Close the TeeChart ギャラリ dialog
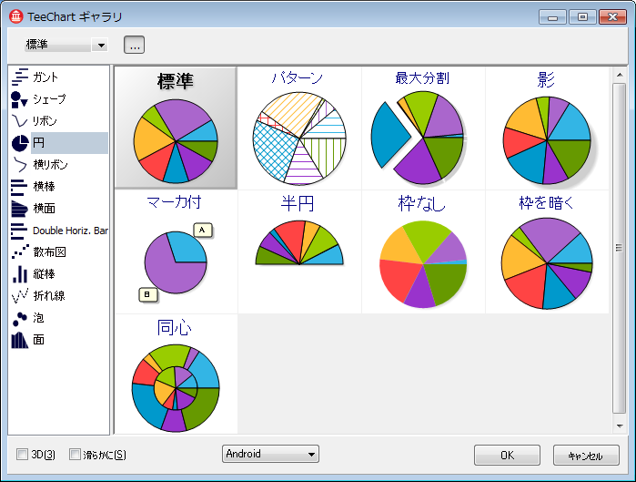 [x=612, y=17]
